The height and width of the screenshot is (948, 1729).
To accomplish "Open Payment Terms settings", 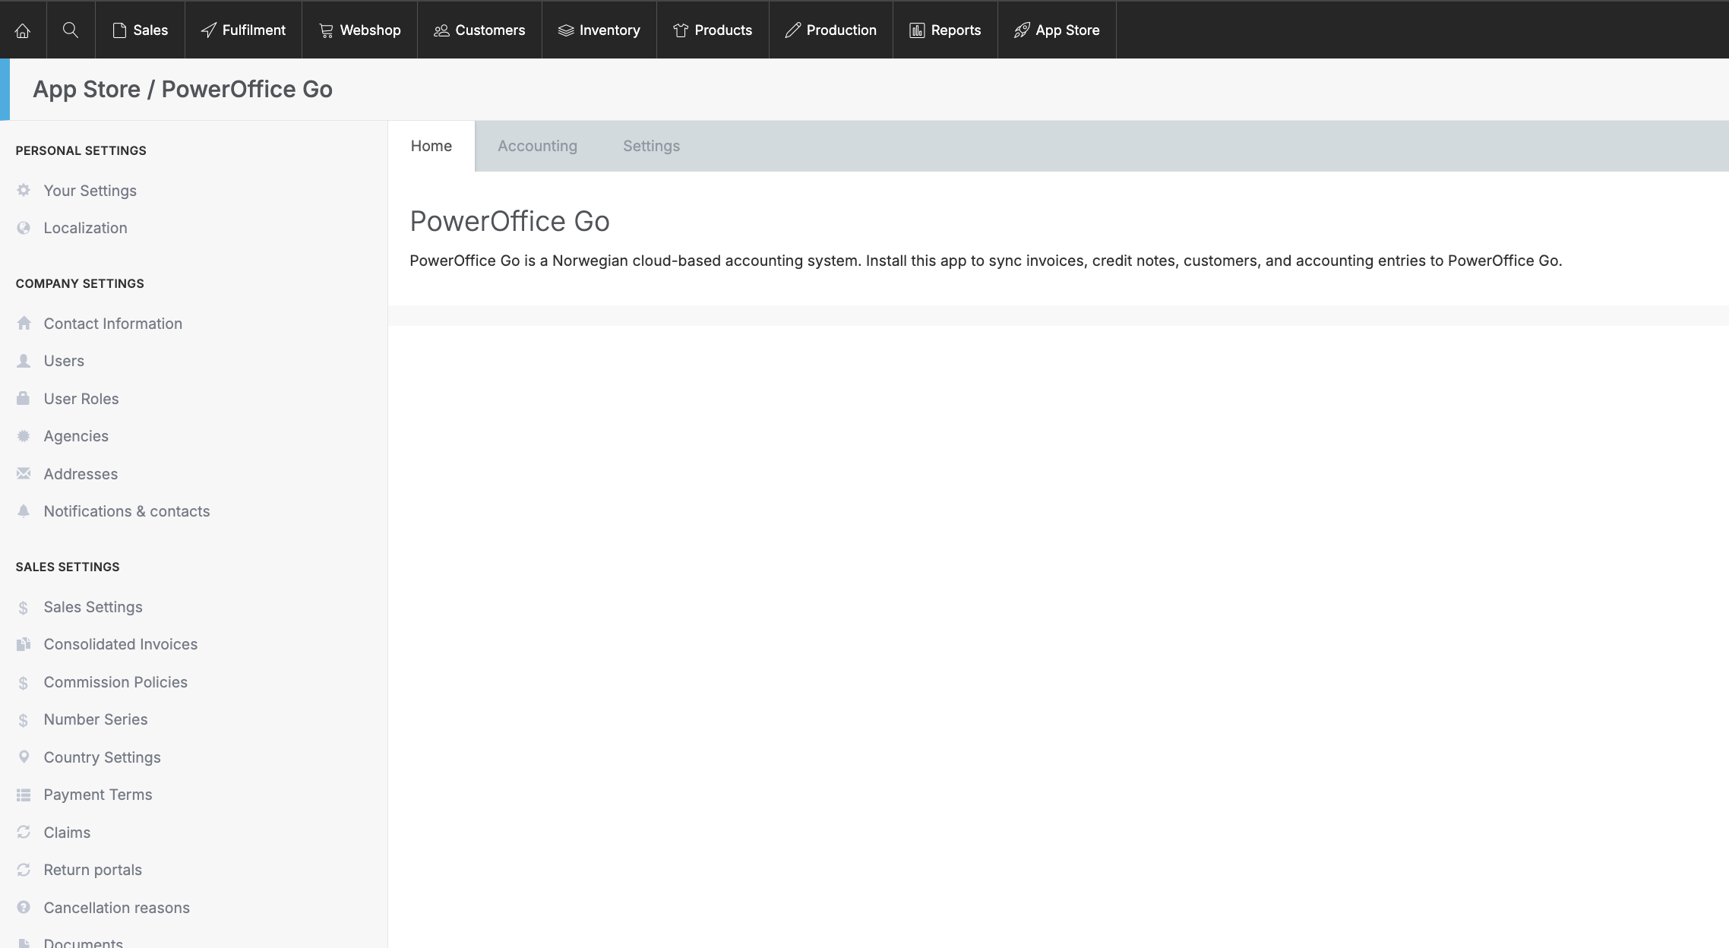I will 98,795.
